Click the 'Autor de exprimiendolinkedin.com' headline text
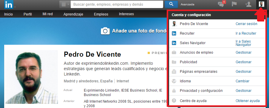The image size is (269, 108). [x=115, y=69]
